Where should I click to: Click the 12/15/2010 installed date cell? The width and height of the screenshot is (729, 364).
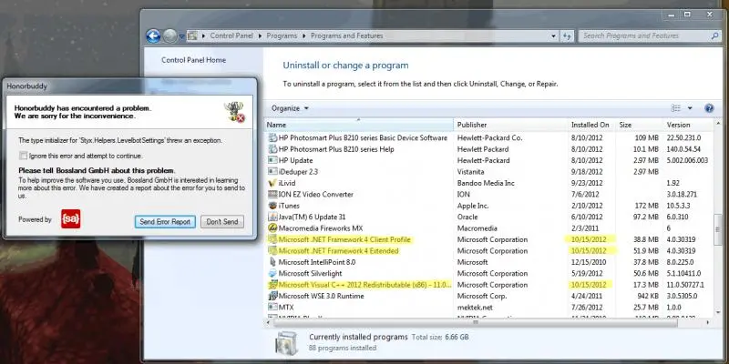tap(589, 262)
